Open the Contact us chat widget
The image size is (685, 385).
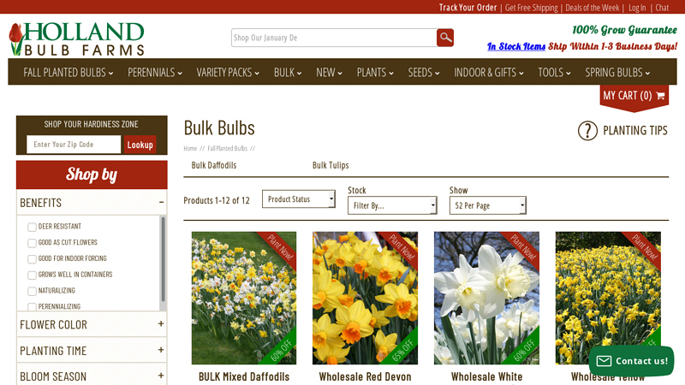tap(631, 361)
